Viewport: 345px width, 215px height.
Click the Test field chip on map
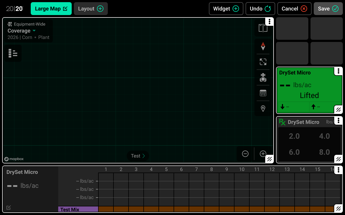coord(138,156)
